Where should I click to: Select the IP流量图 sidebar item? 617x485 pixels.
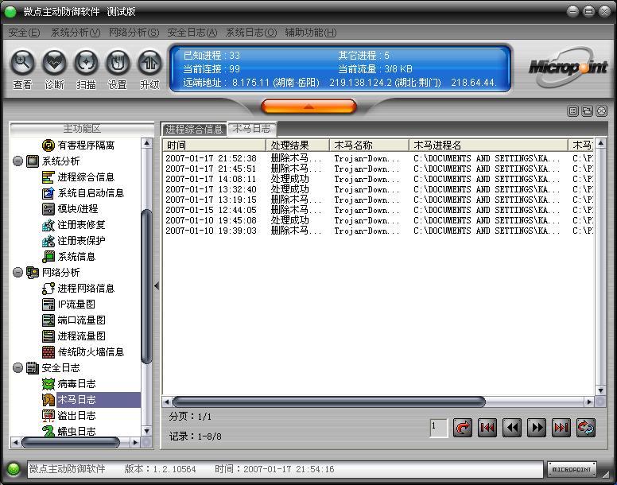68,305
